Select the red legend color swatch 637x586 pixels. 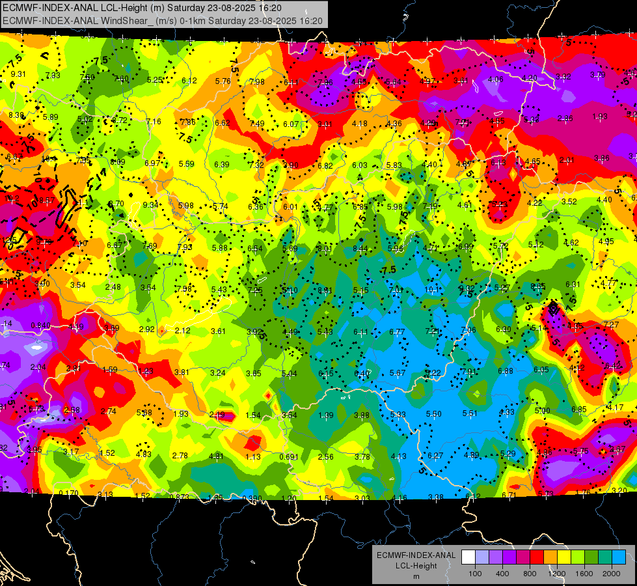point(537,557)
